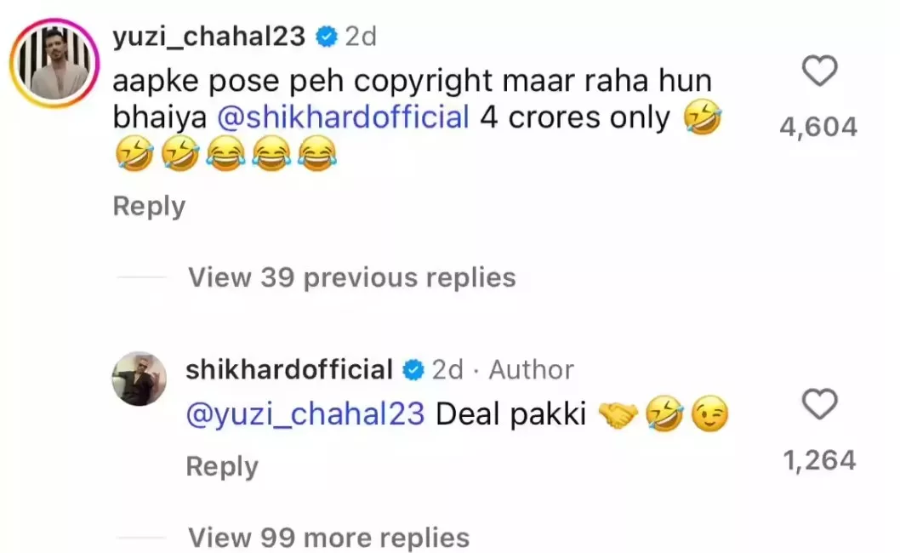Open yuzi_chahal23's profile picture
900x553 pixels.
(54, 63)
